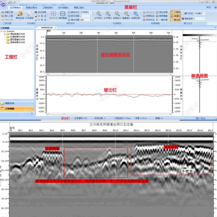217x217 pixels.
Task: Open document tab list arrow
Action: click(215, 28)
